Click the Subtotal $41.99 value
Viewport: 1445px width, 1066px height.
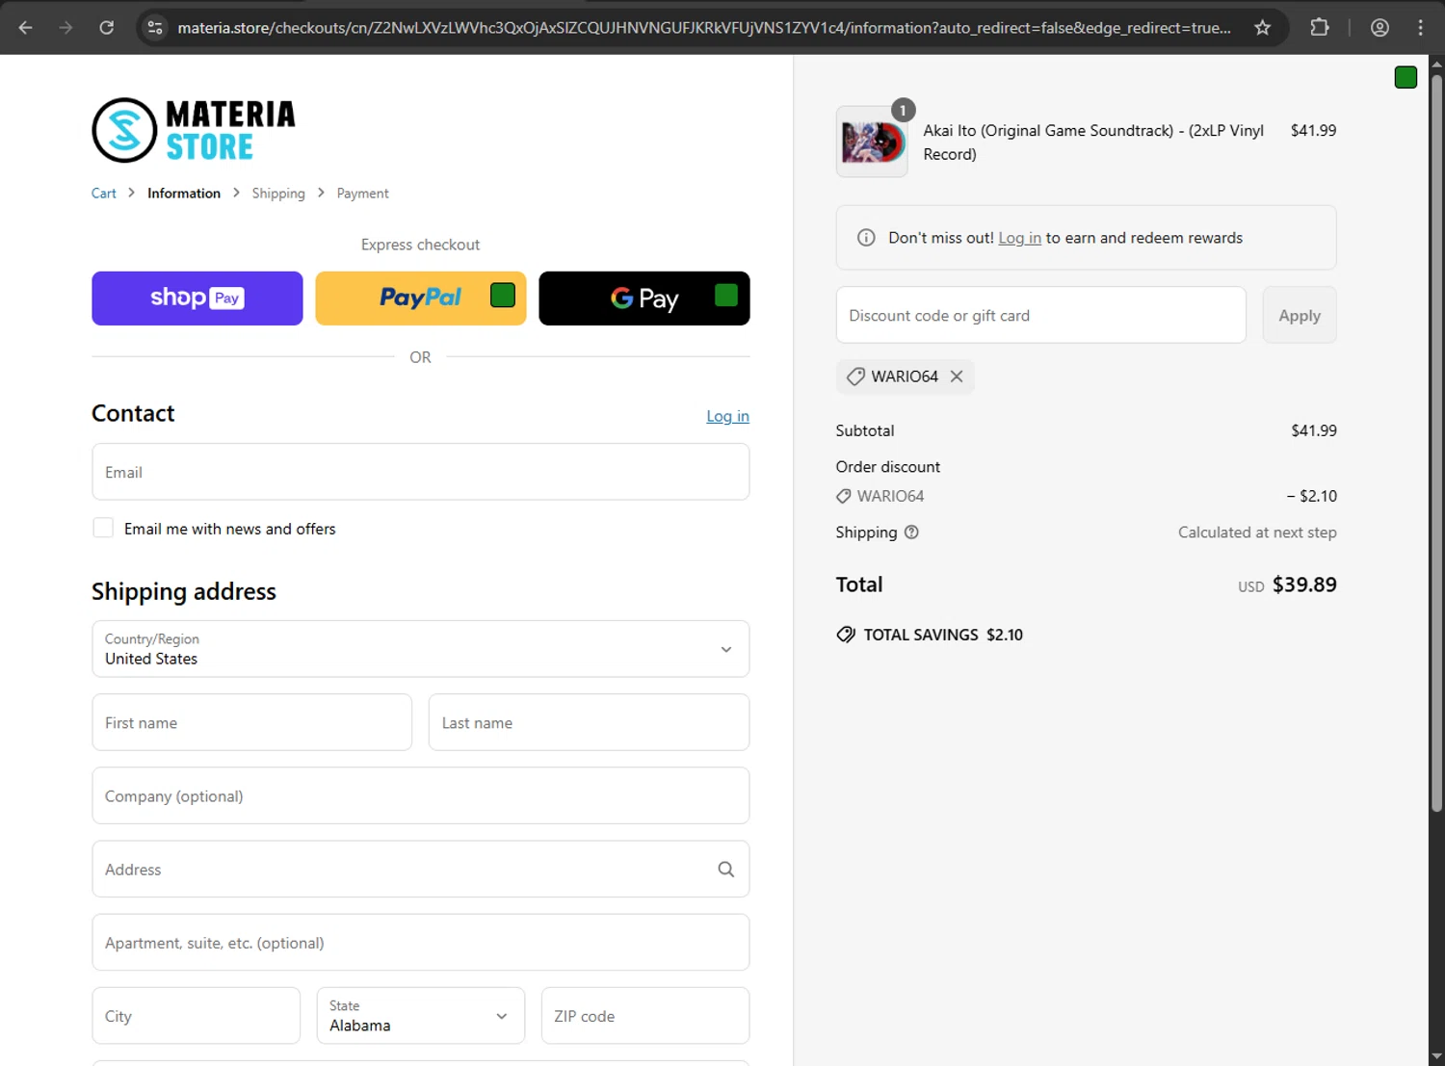pos(1314,430)
